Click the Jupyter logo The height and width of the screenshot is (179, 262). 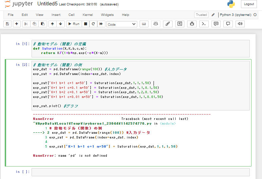(x=19, y=4)
